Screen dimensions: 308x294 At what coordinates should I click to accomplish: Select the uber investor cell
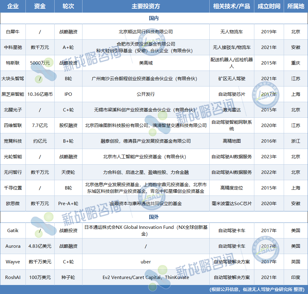[146, 262]
